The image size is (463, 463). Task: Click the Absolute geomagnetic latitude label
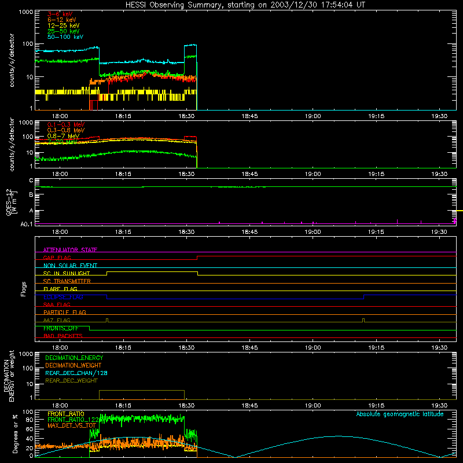tap(400, 414)
